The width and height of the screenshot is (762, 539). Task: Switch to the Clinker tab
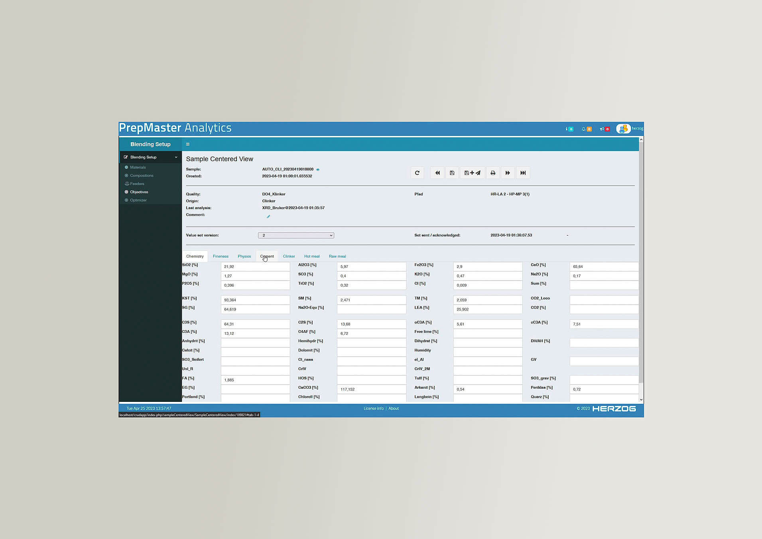click(x=289, y=256)
